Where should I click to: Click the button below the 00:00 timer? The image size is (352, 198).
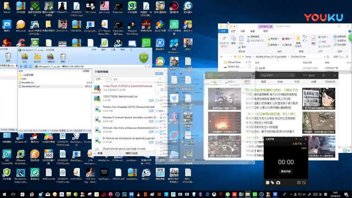[x=286, y=171]
